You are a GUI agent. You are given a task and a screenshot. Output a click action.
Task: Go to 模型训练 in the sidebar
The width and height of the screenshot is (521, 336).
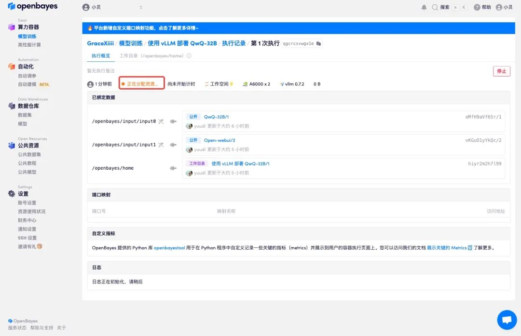[27, 36]
